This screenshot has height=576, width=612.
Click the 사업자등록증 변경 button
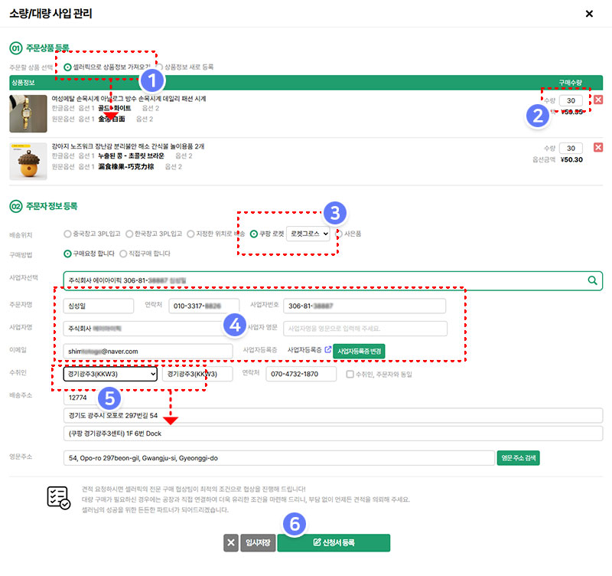[x=358, y=350]
